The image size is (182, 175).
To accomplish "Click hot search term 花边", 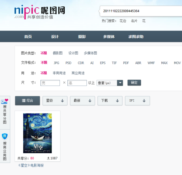I will 123,21.
